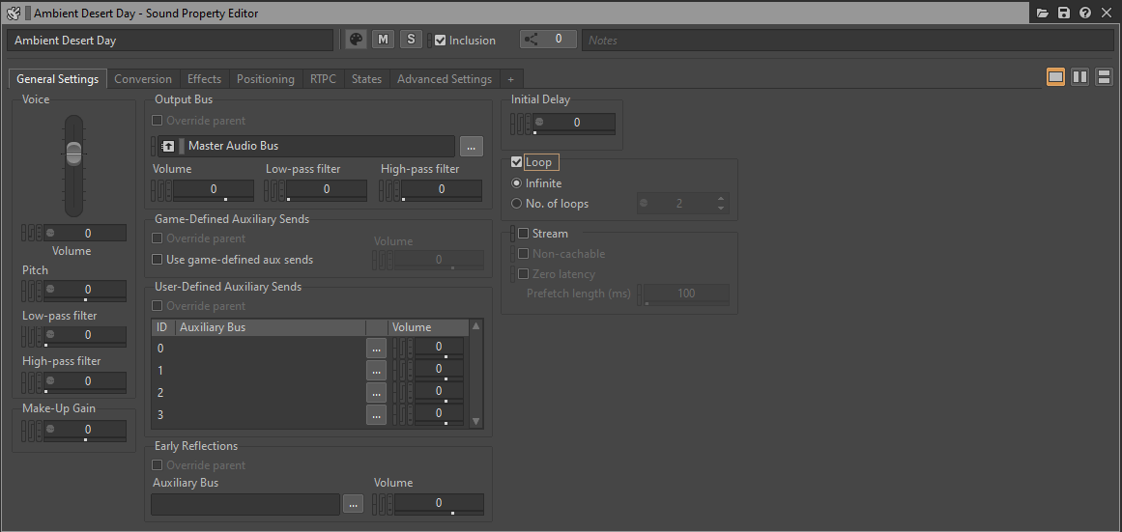The width and height of the screenshot is (1122, 532).
Task: Solo the sound with the S button
Action: (411, 40)
